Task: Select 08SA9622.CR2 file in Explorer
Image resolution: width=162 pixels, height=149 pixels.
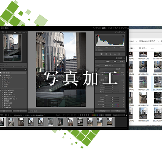Action: click(x=143, y=114)
